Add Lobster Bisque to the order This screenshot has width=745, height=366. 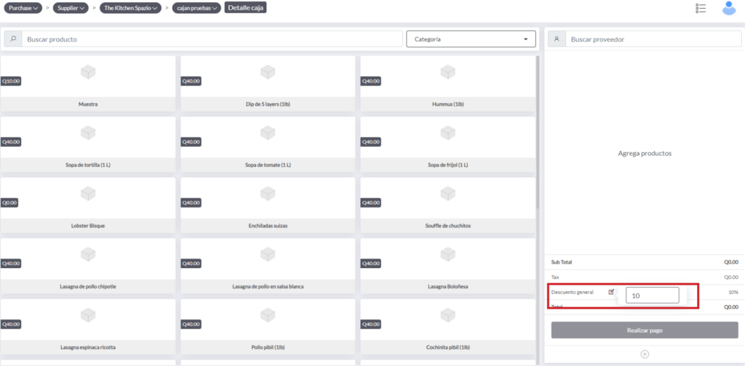(x=88, y=204)
